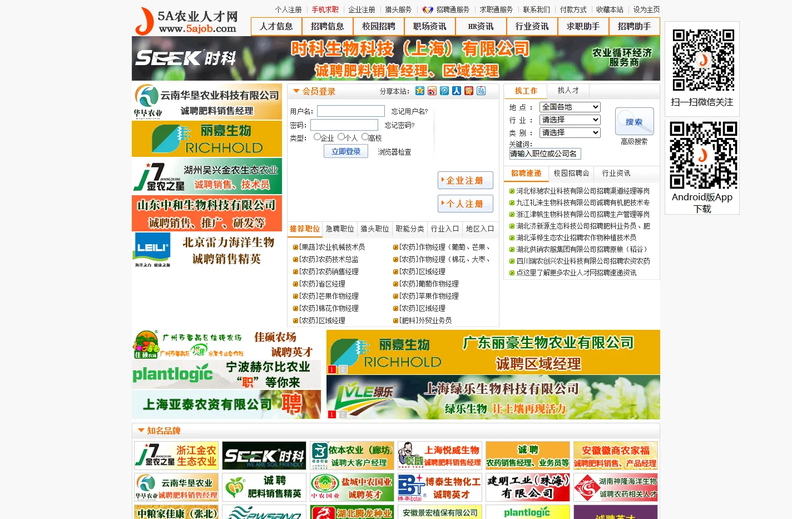Open LEILI 北京雷力海洋生物 ad
Viewport: 792px width, 519px height.
[x=207, y=250]
